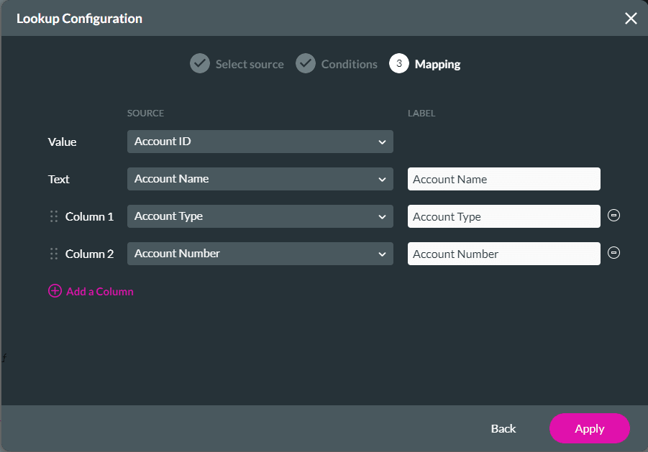Viewport: 648px width, 452px height.
Task: Click the drag handle beside Column 1
Action: tap(54, 216)
